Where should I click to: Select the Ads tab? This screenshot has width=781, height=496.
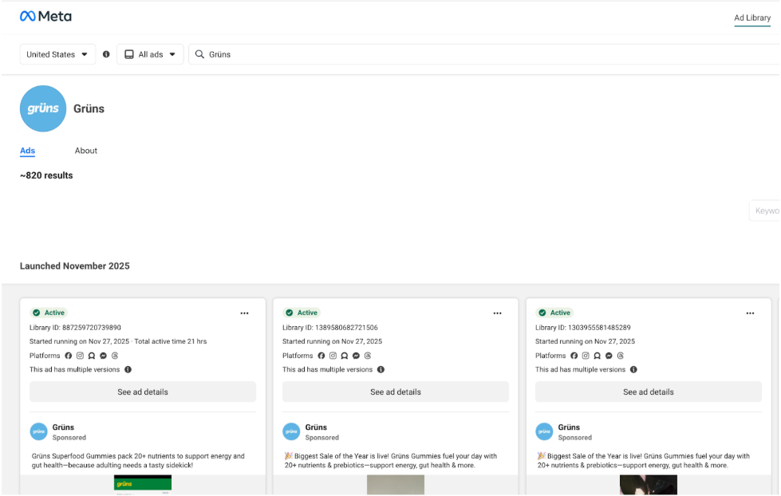tap(28, 151)
